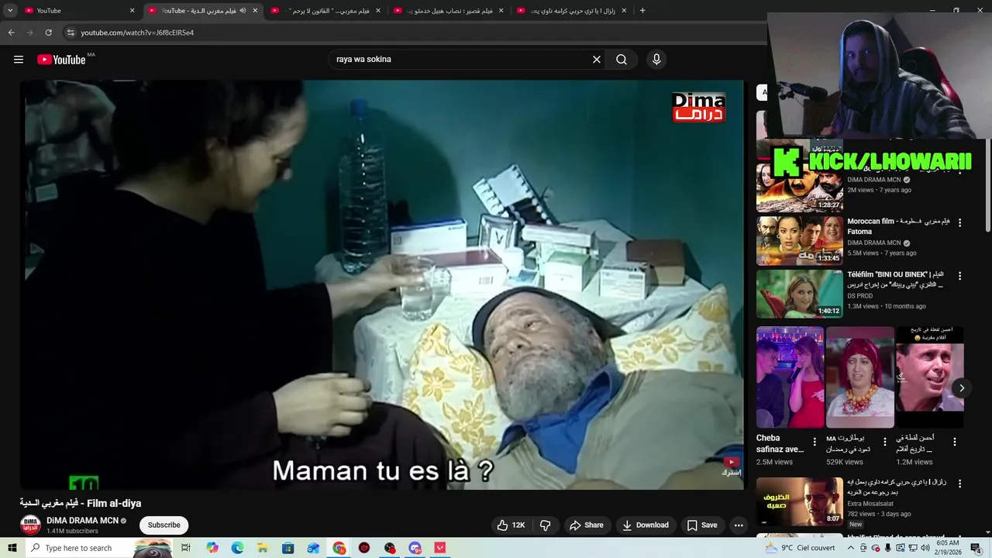The width and height of the screenshot is (992, 558).
Task: Like the video with thumbs up
Action: (x=512, y=525)
